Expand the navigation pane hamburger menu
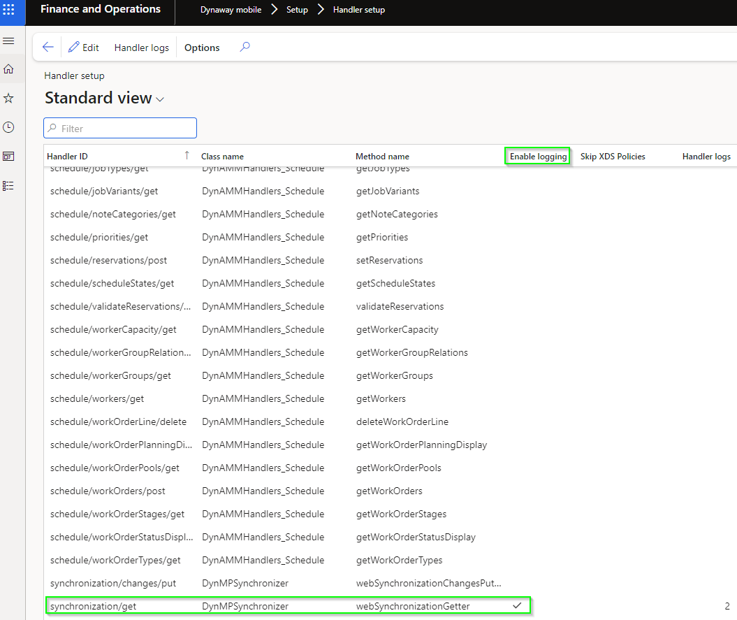Screen dimensions: 737x620 tap(9, 41)
